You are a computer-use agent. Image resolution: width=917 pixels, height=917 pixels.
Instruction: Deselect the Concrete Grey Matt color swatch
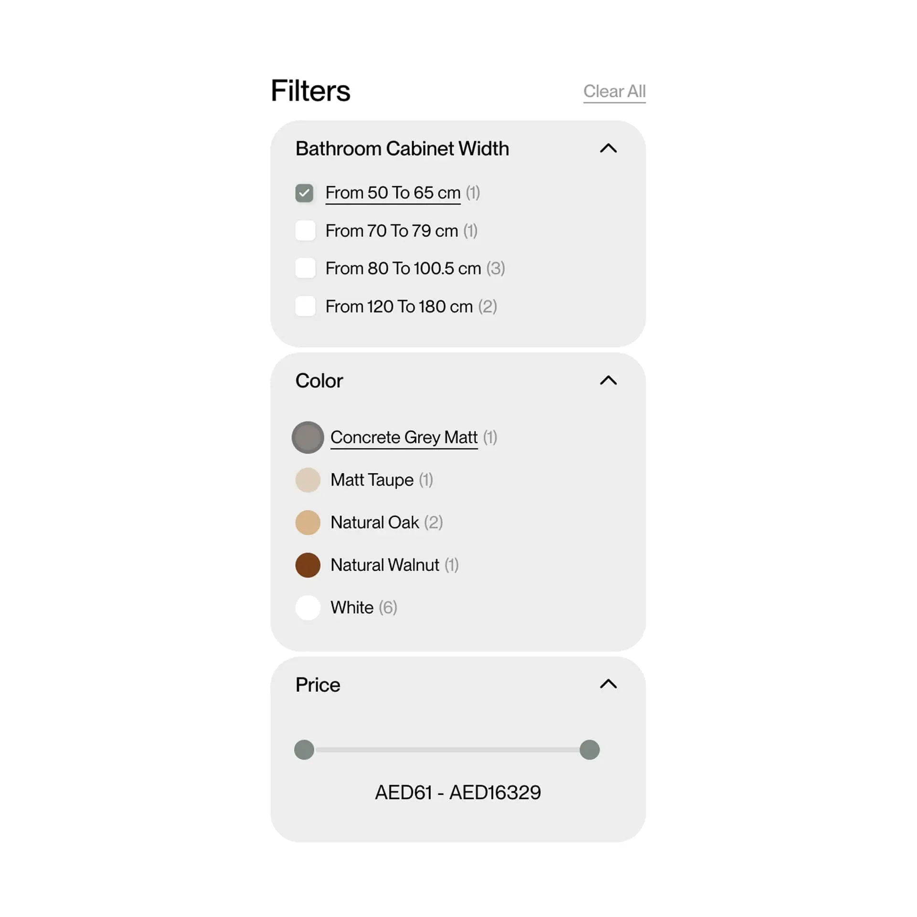point(308,437)
